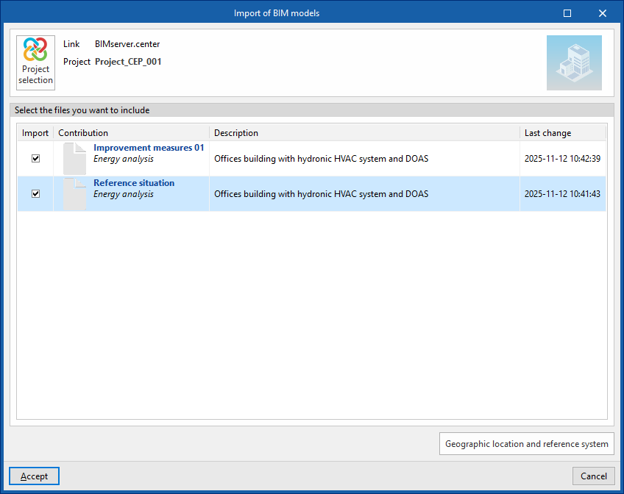Uncheck import for Reference situation
Viewport: 624px width, 494px height.
point(35,194)
